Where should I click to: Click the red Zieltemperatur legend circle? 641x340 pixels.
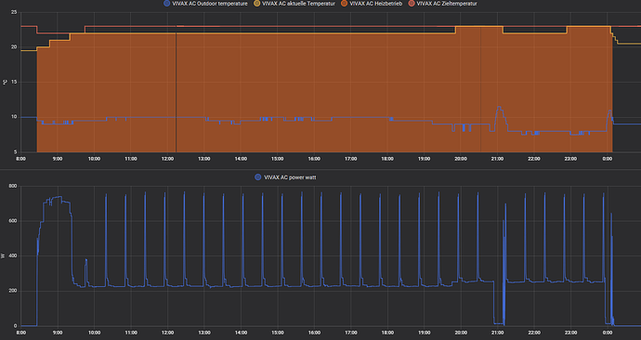[x=412, y=4]
